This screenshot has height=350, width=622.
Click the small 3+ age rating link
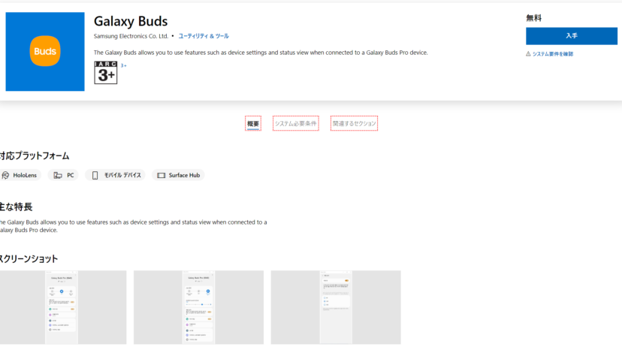(x=124, y=66)
